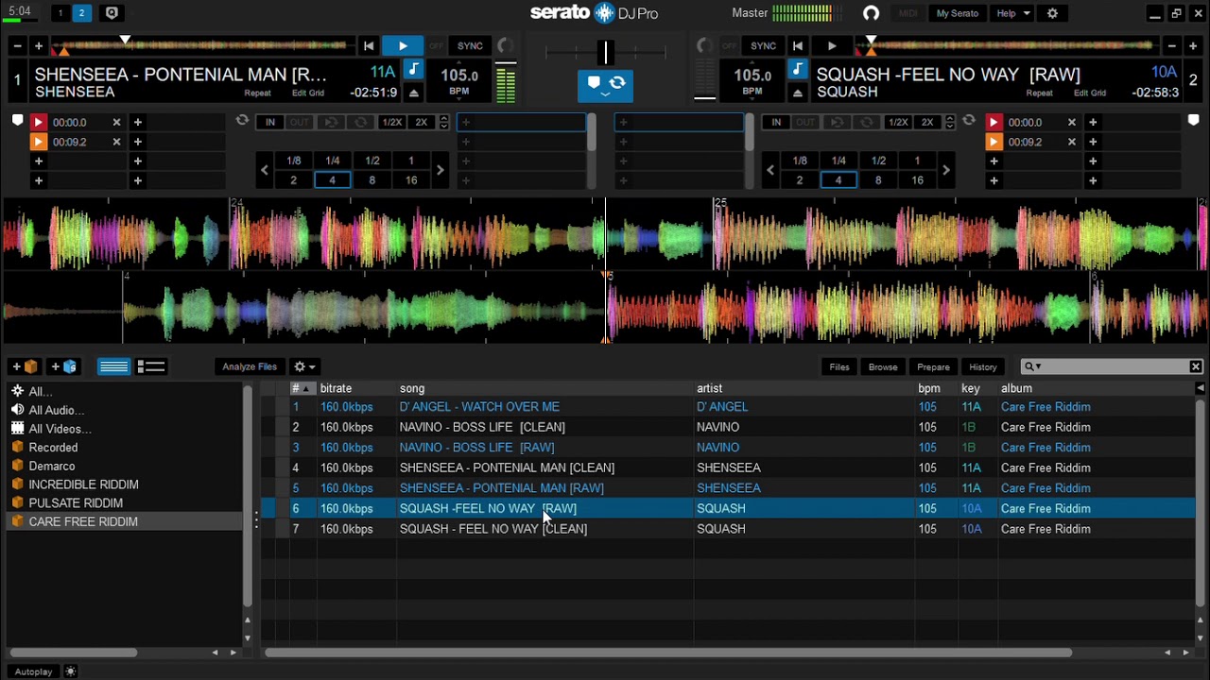
Task: Clear the library search box
Action: coord(1196,366)
